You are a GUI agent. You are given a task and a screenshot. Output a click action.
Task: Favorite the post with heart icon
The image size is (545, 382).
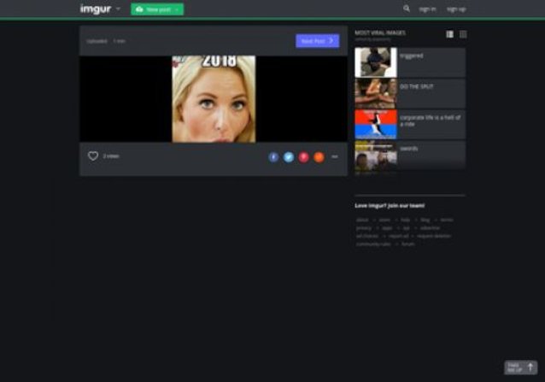pos(93,156)
